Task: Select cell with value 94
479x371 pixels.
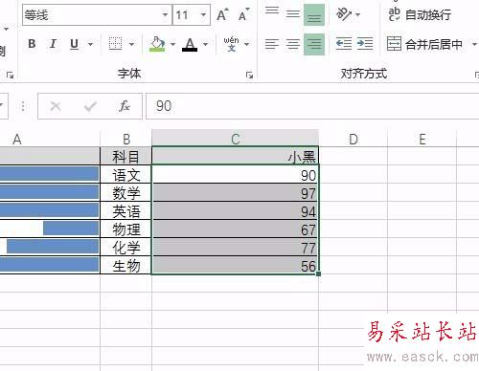Action: click(236, 210)
